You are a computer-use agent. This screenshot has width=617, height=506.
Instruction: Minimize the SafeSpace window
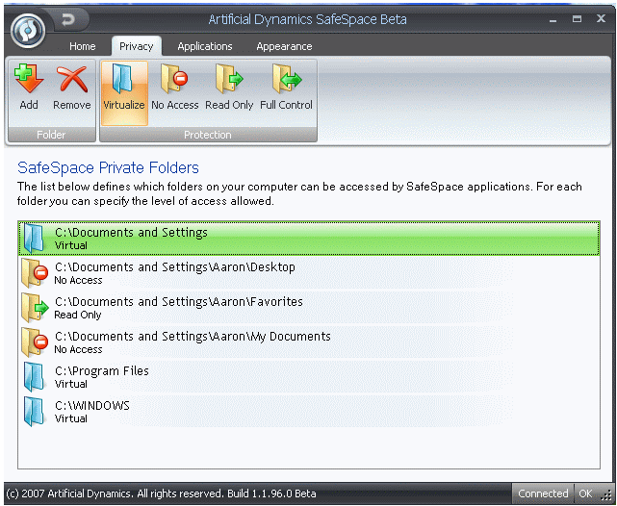[x=553, y=19]
